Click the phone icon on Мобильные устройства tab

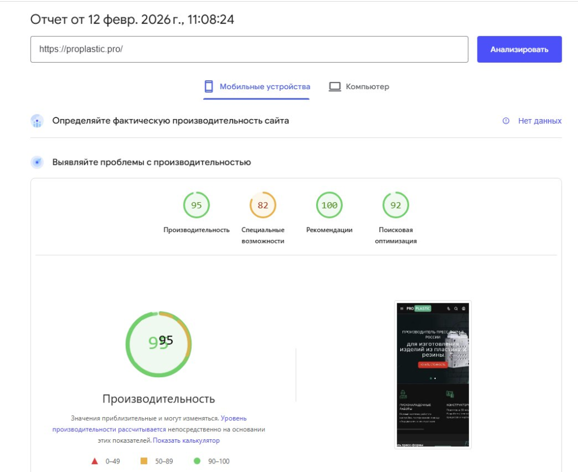[208, 86]
